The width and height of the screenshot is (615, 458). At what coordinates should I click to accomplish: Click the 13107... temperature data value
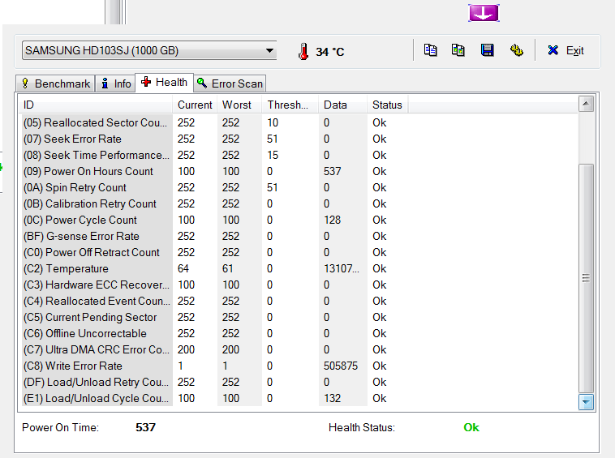342,269
